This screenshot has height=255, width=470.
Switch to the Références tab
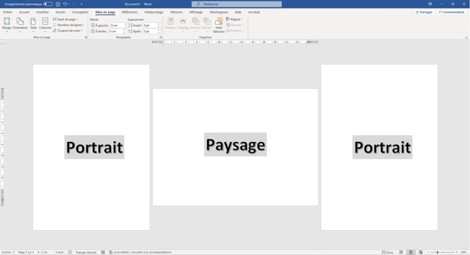129,12
